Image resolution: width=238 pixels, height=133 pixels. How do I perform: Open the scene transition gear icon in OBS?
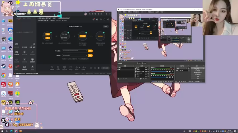pos(189,68)
